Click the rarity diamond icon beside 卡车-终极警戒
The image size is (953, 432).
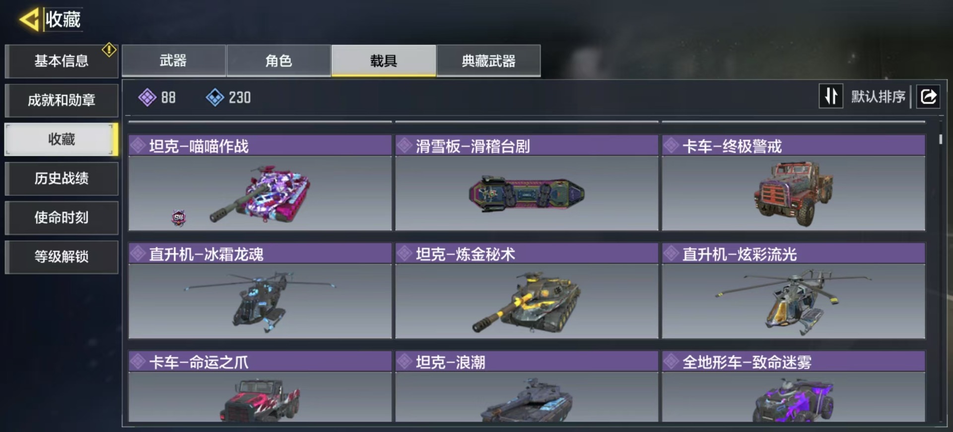[671, 146]
